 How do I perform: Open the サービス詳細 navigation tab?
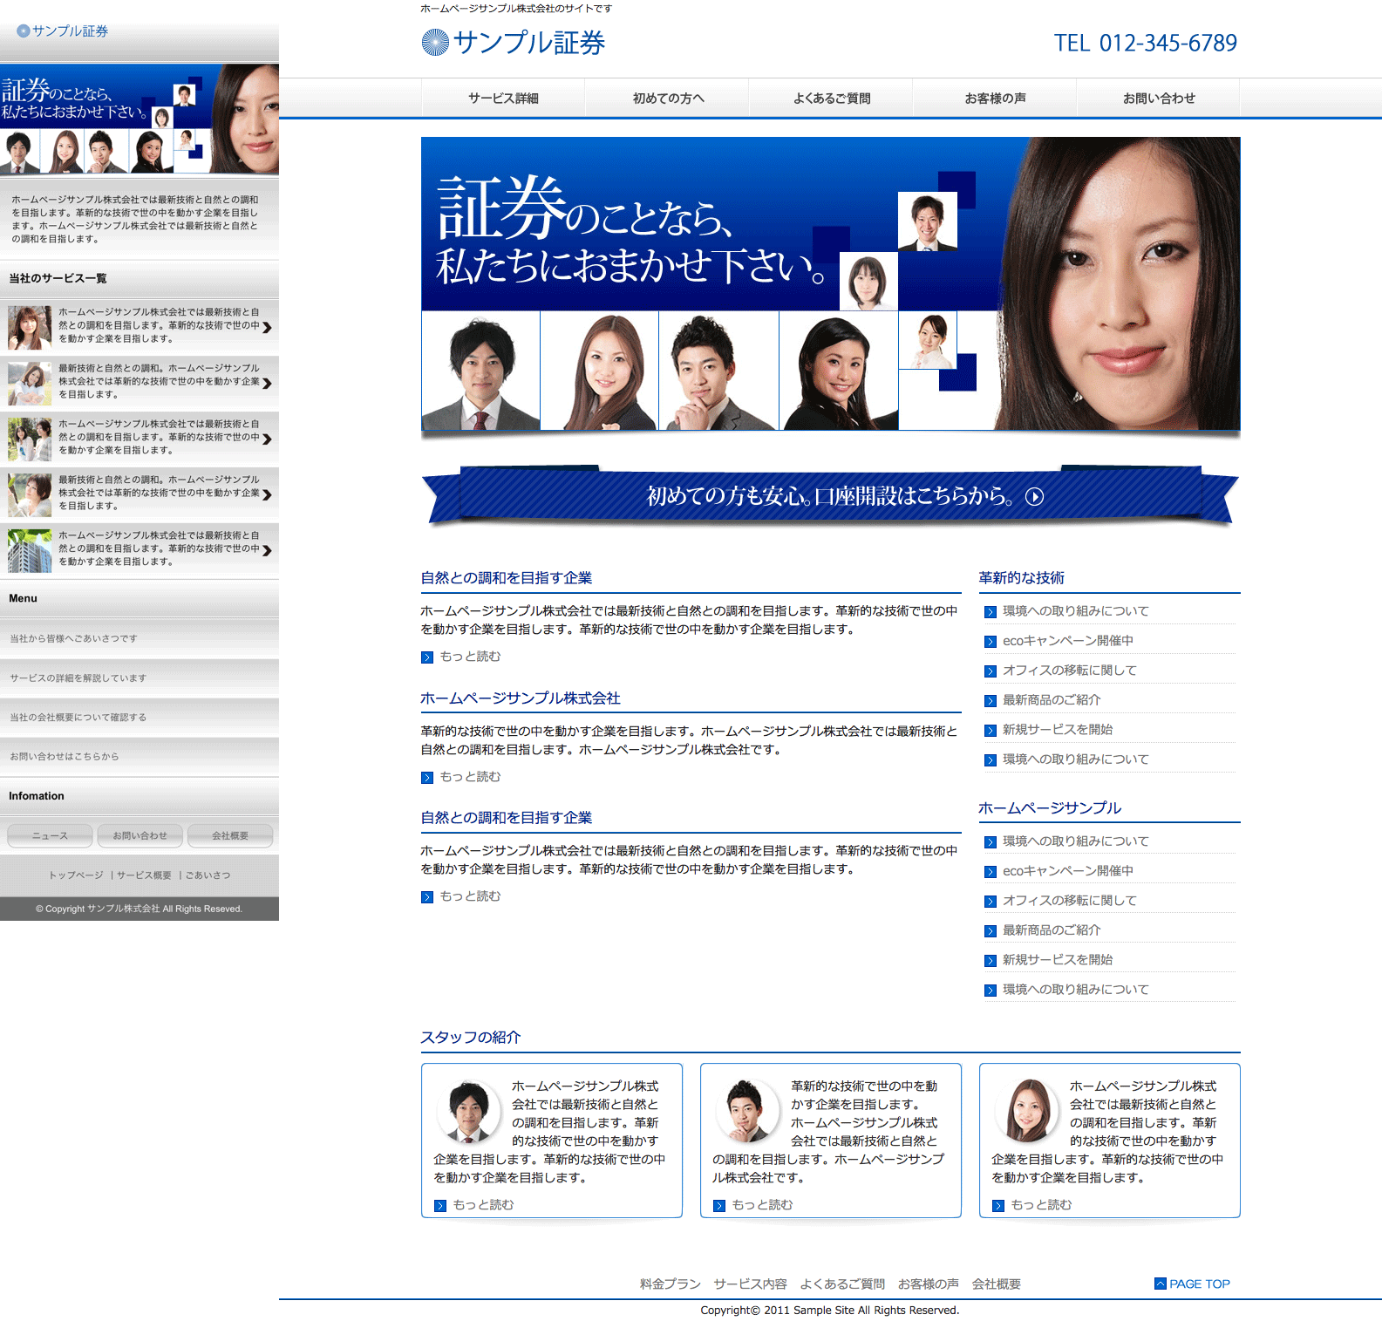503,99
